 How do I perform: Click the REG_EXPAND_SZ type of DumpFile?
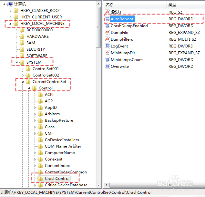point(184,32)
